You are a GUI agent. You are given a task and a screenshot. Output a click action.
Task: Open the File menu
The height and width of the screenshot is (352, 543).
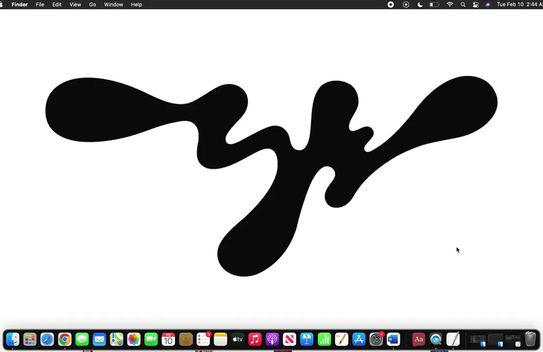point(40,5)
